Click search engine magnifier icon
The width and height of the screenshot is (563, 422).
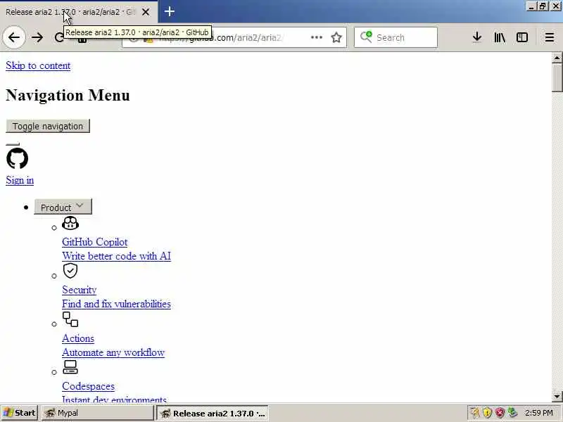pos(366,37)
